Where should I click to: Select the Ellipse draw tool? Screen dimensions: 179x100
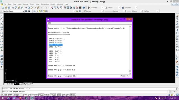[2, 42]
